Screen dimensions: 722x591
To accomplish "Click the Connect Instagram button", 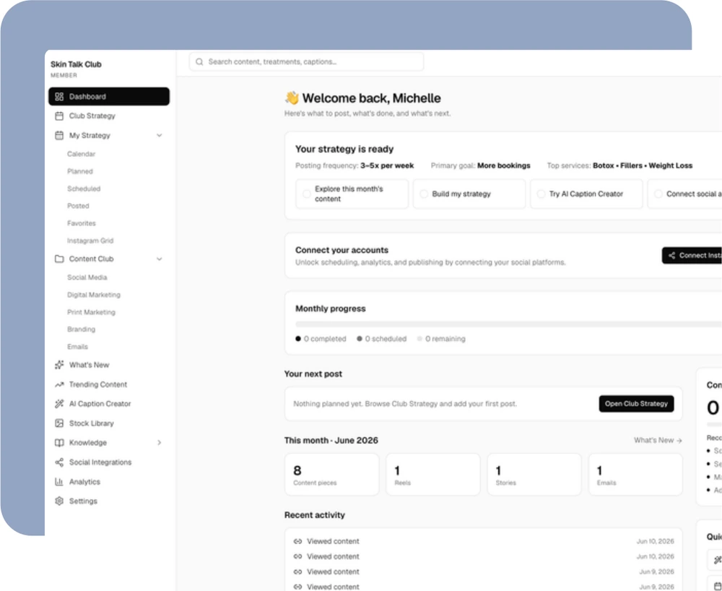I will pos(692,255).
